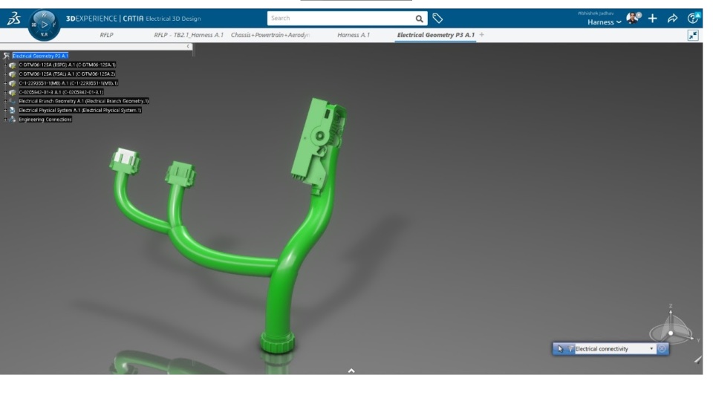The width and height of the screenshot is (713, 401).
Task: Click the round connector at harness base
Action: [x=277, y=342]
